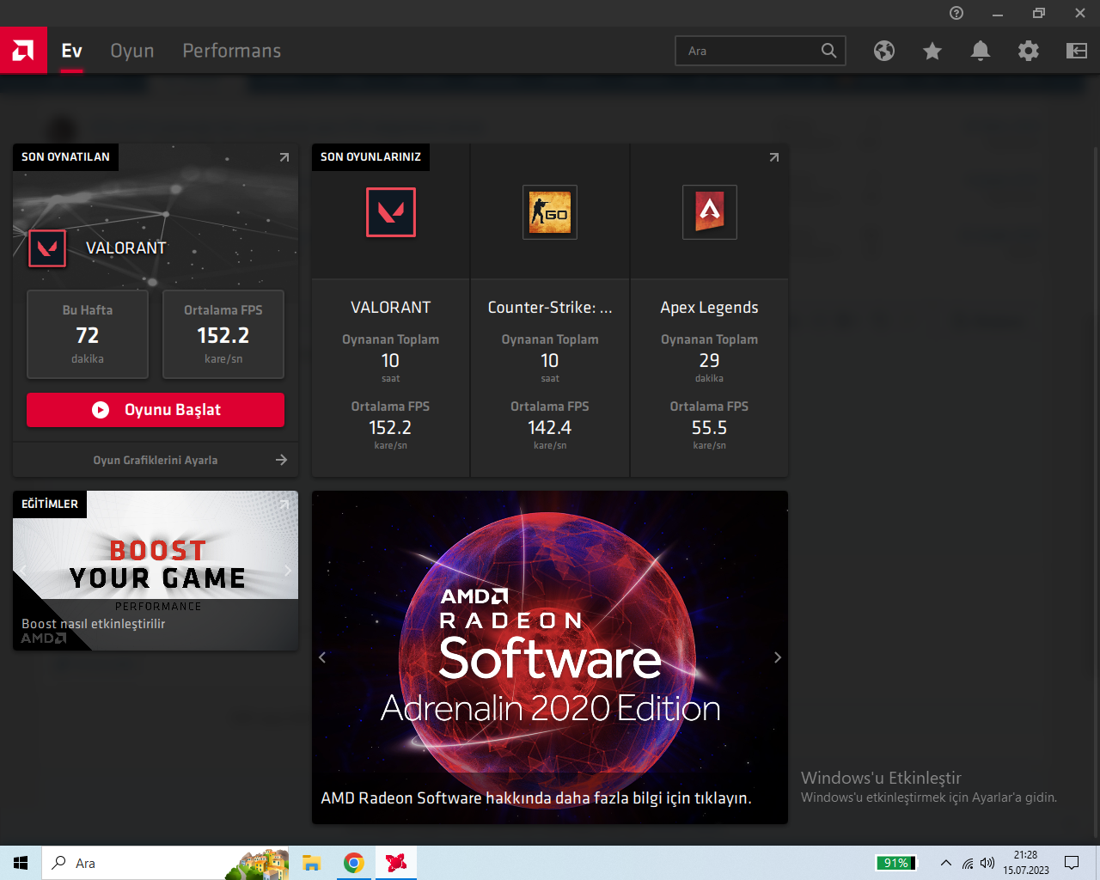The height and width of the screenshot is (880, 1100).
Task: Select the VALORANT game icon in Son Oyunlarınız
Action: pos(391,212)
